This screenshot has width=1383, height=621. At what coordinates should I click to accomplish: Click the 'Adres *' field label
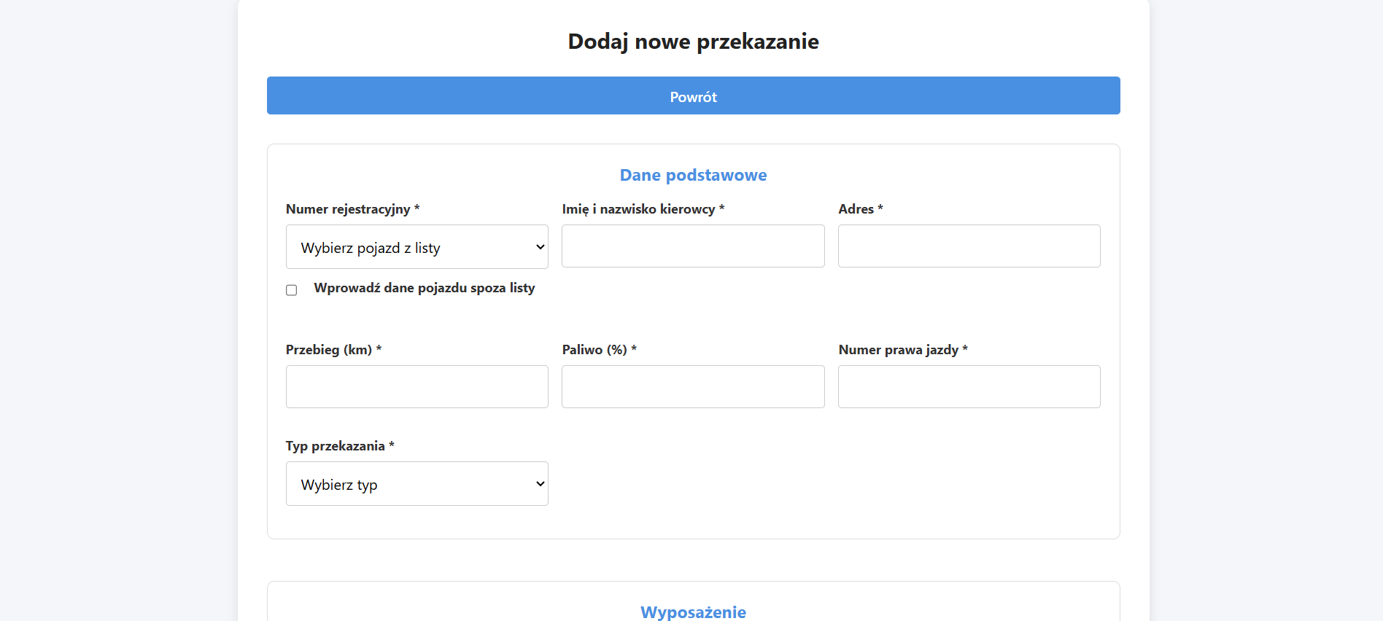click(860, 209)
